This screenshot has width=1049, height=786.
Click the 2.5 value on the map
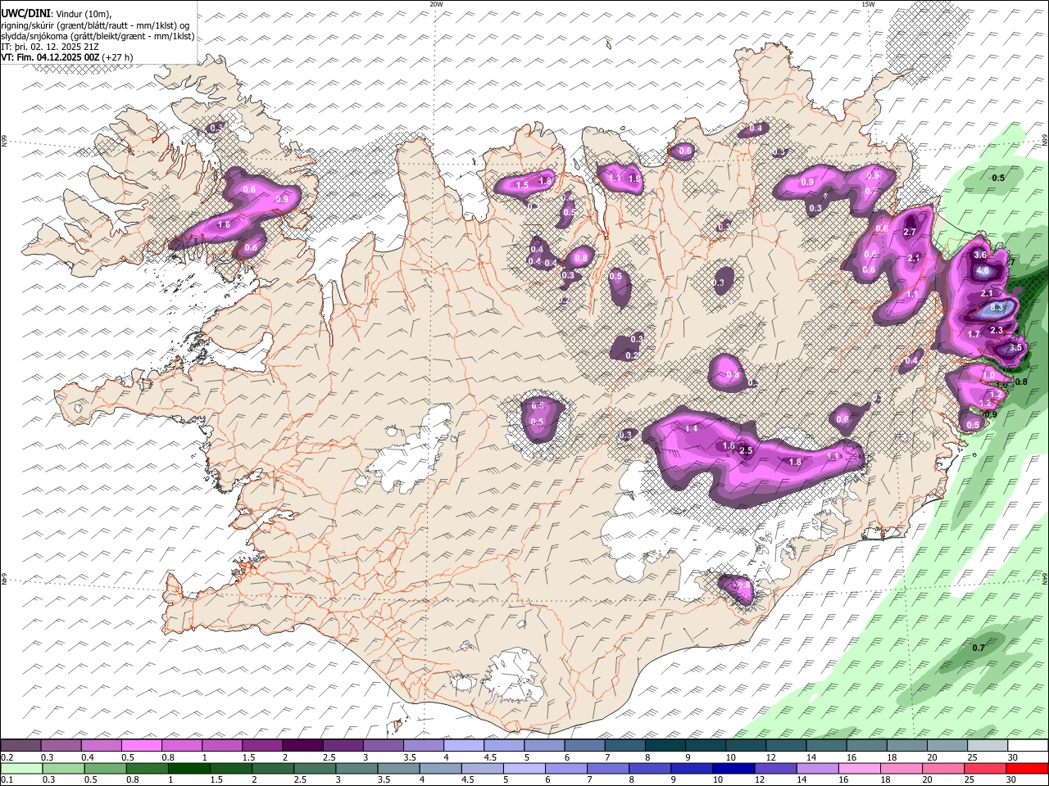point(746,450)
